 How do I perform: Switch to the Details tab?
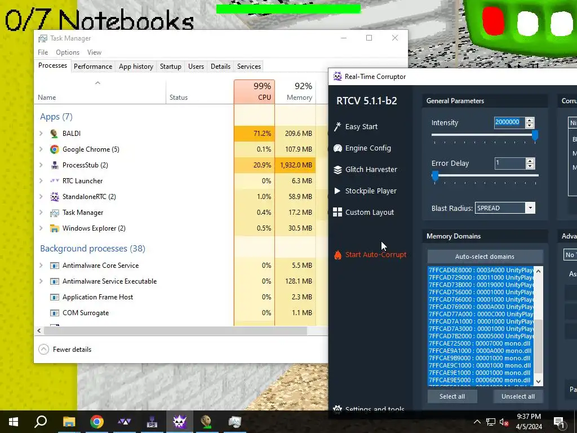[x=220, y=67]
